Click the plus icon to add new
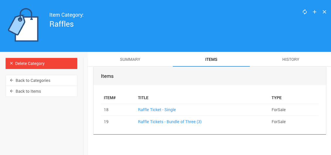Viewport: 331px width, 155px height. pyautogui.click(x=315, y=12)
